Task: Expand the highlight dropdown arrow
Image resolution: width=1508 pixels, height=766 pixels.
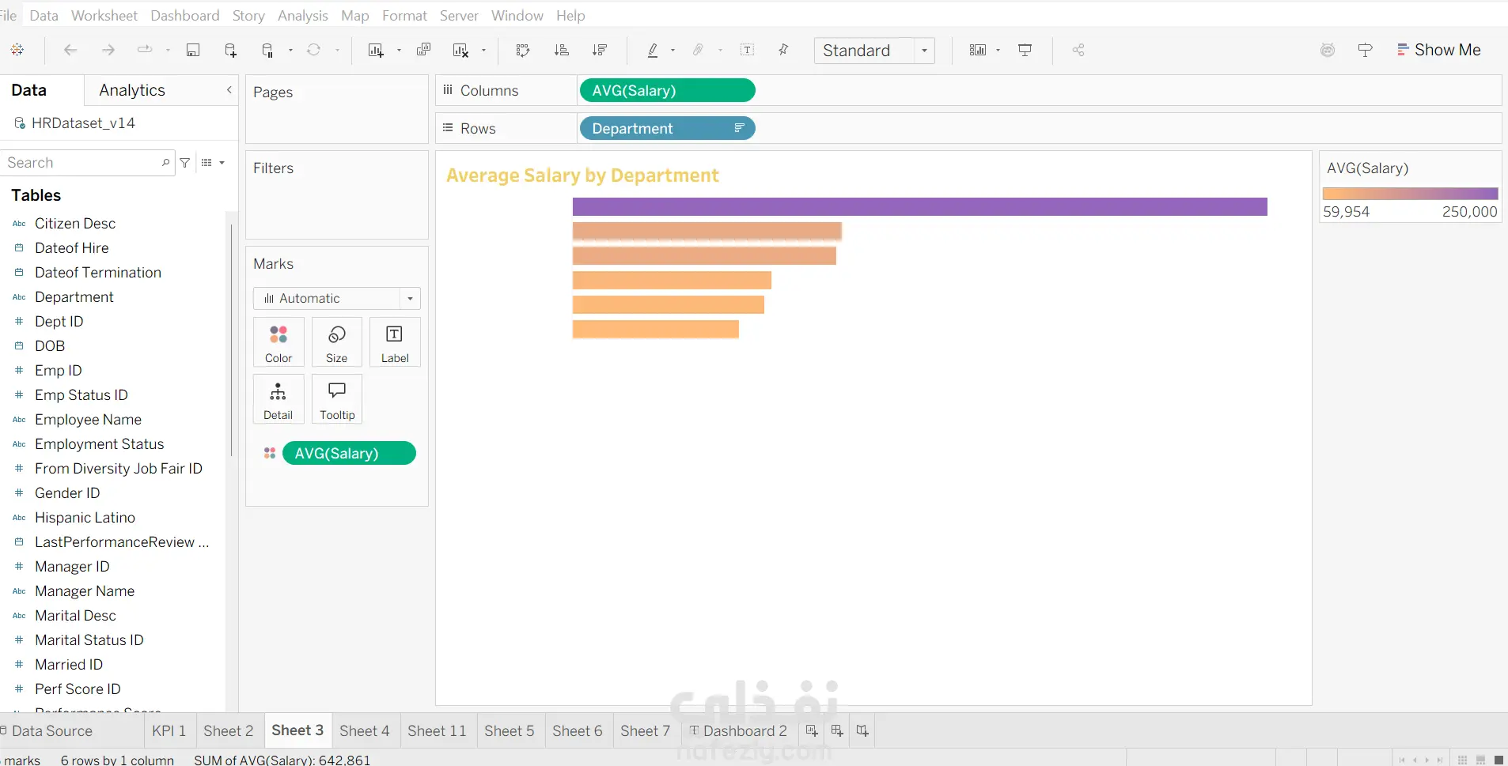Action: click(x=673, y=50)
